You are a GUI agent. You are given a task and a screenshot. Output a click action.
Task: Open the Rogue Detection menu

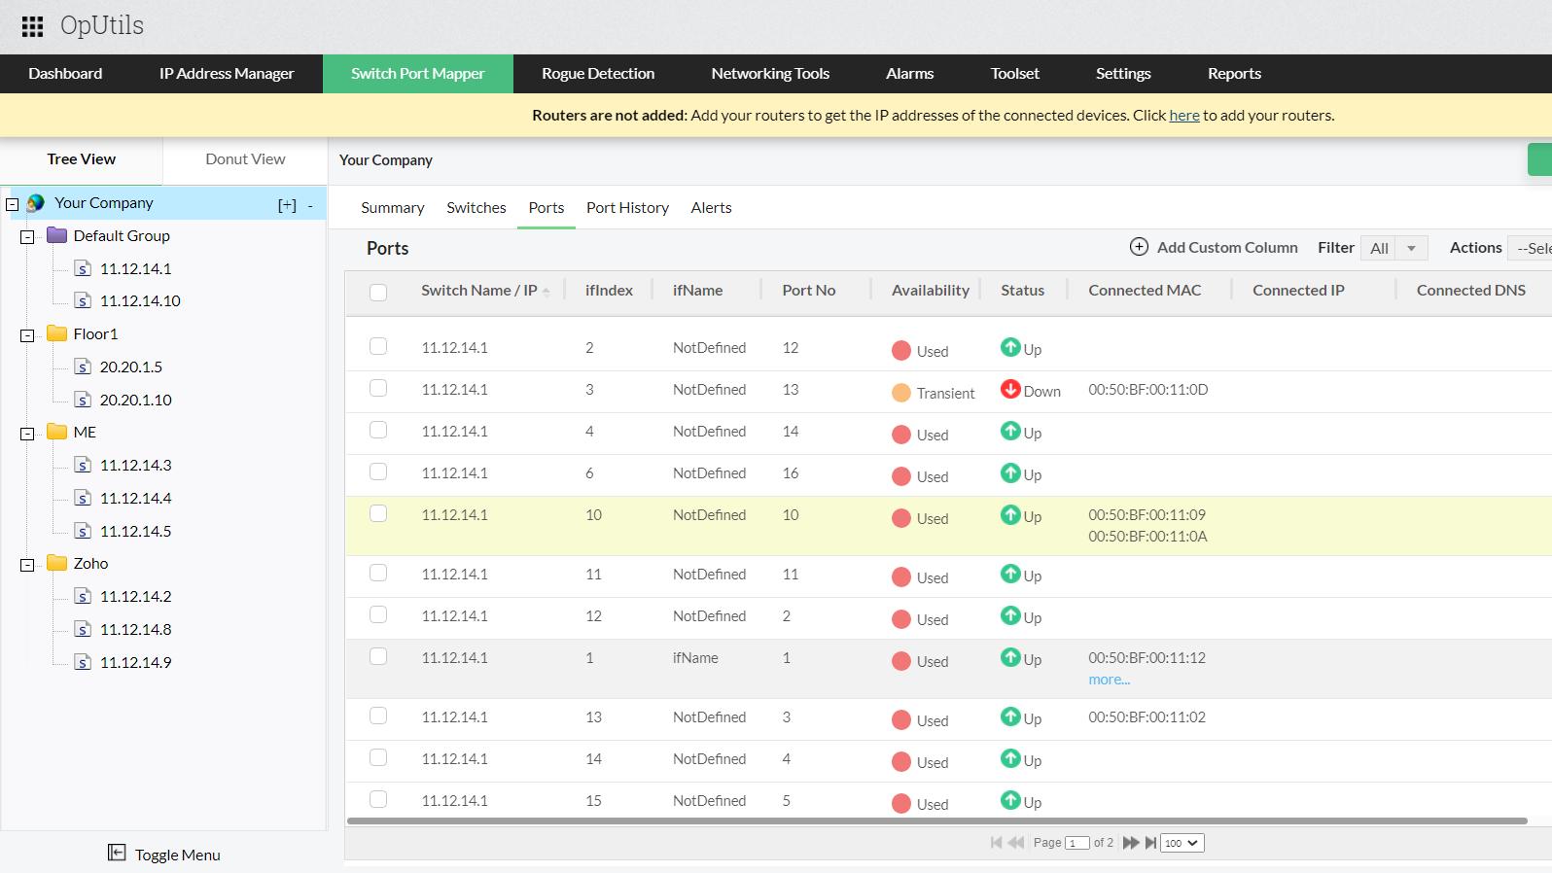coord(597,74)
